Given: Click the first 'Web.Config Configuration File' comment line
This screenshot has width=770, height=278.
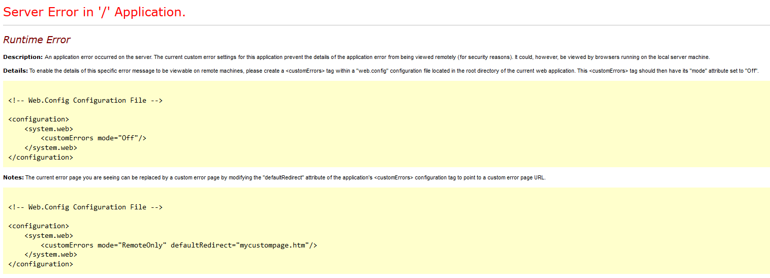Looking at the screenshot, I should click(x=85, y=100).
